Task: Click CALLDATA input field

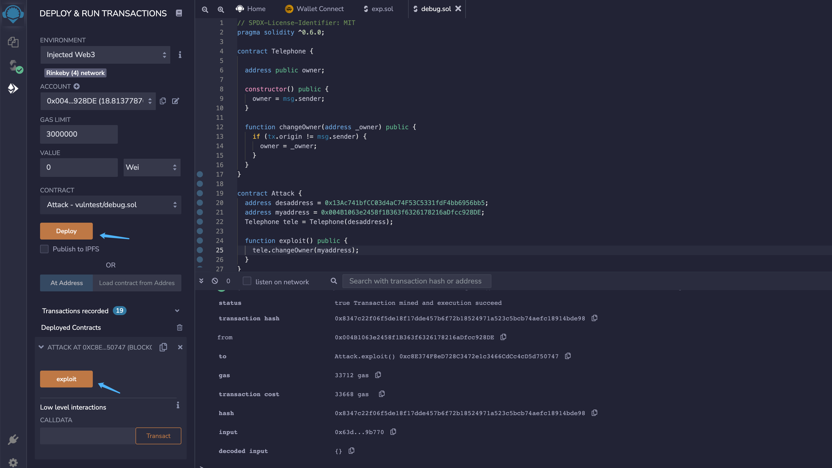Action: (88, 436)
